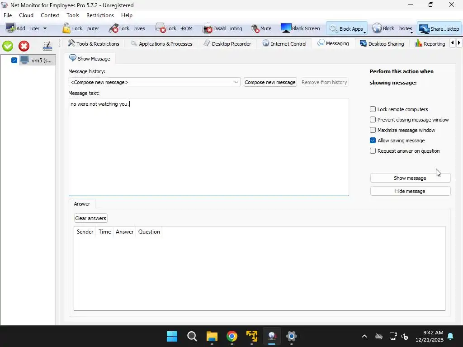
Task: Enable Prevent closing message window checkbox
Action: (373, 119)
